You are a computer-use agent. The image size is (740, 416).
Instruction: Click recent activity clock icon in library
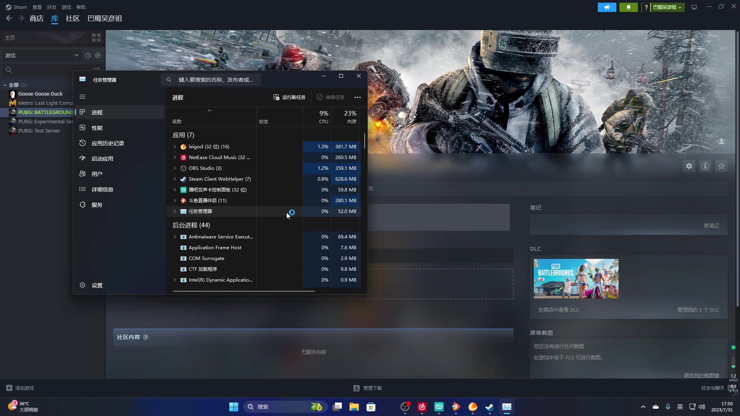(88, 55)
